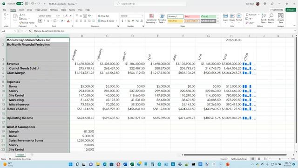Apply the Good cell style
The image size is (298, 168).
point(208,17)
